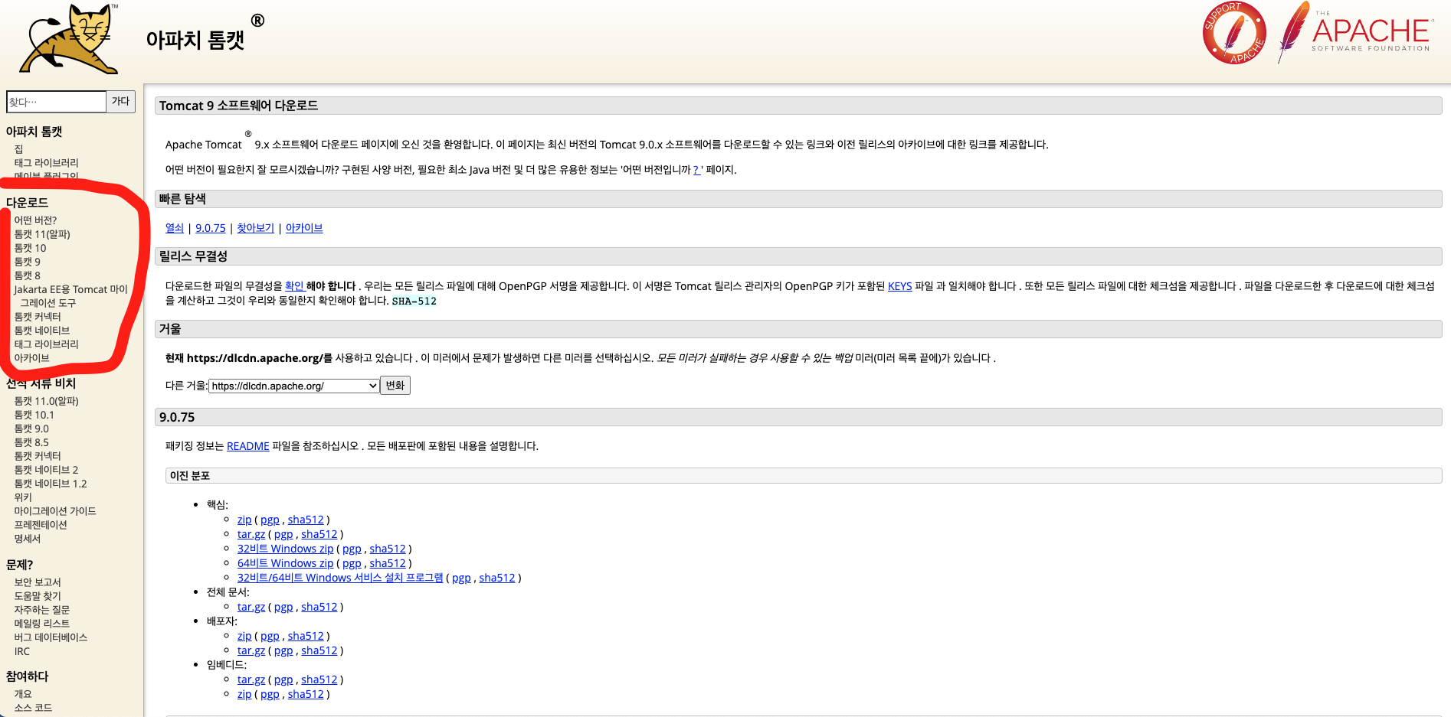Viewport: 1451px width, 717px height.
Task: Open 마이그레이션 가이드 sidebar link
Action: [x=55, y=511]
